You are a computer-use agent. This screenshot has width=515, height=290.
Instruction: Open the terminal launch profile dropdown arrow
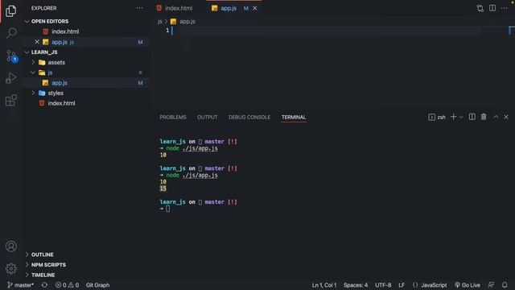point(461,117)
